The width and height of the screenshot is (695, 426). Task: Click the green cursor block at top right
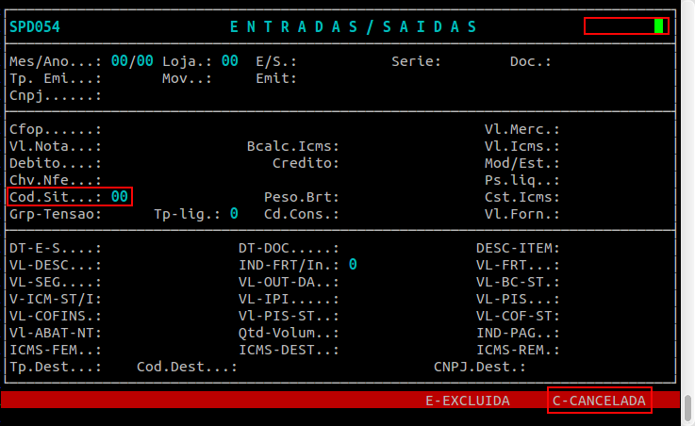(658, 26)
